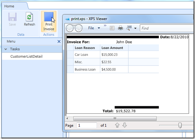The image size is (195, 139).
Task: Go forward in XPS Viewer
Action: [79, 28]
